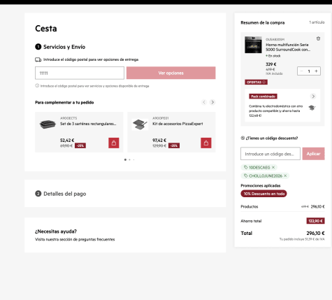Click the CHOLLOJUNE2026 code tag
This screenshot has height=300, width=332.
pos(265,176)
